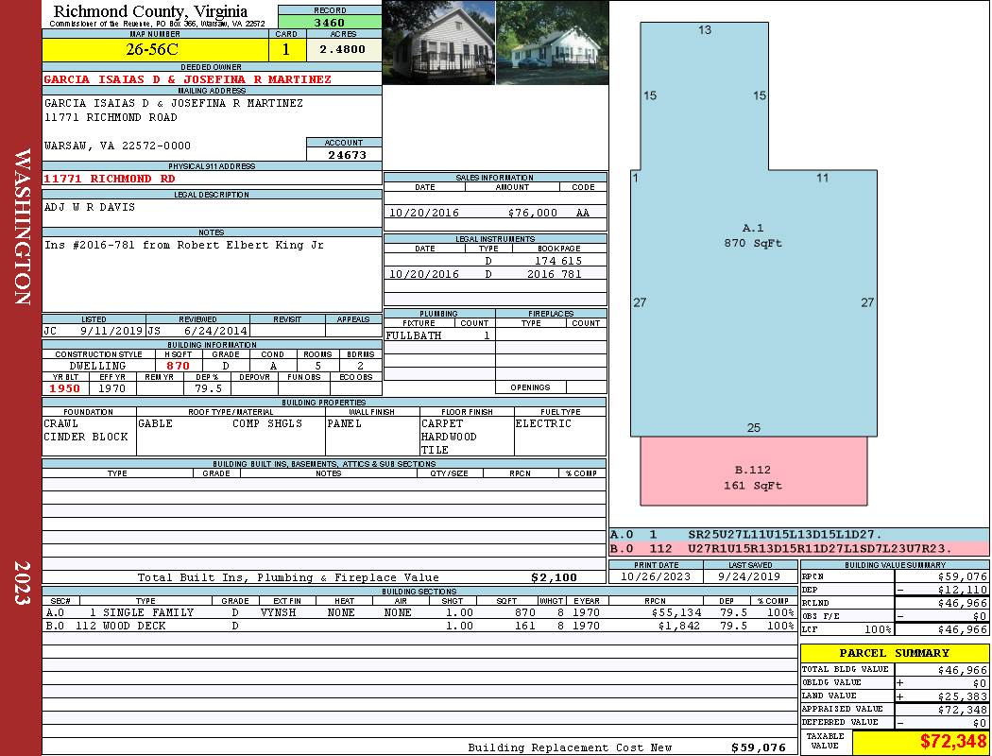
Task: Select effective year 1970 under EFF YR
Action: [112, 388]
